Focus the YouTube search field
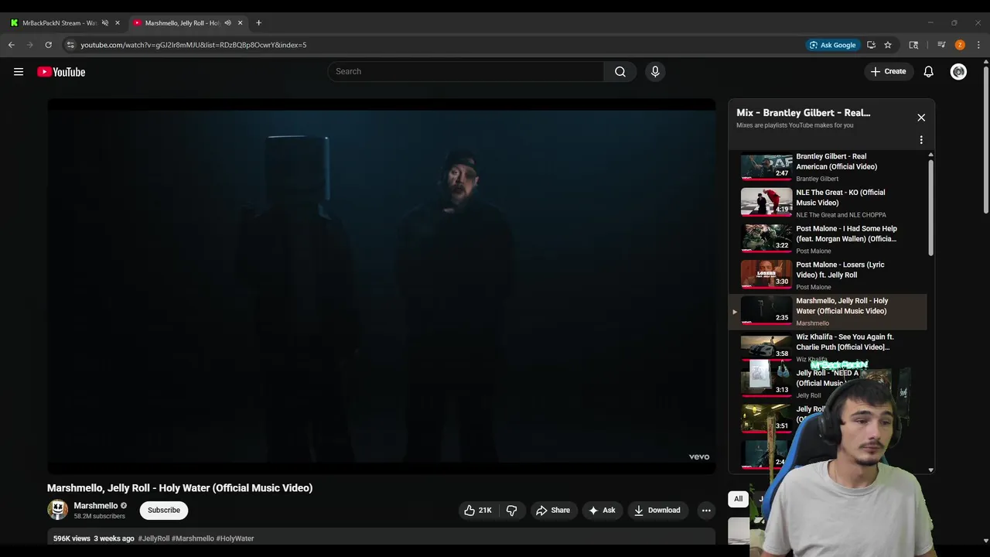The image size is (990, 557). (466, 71)
